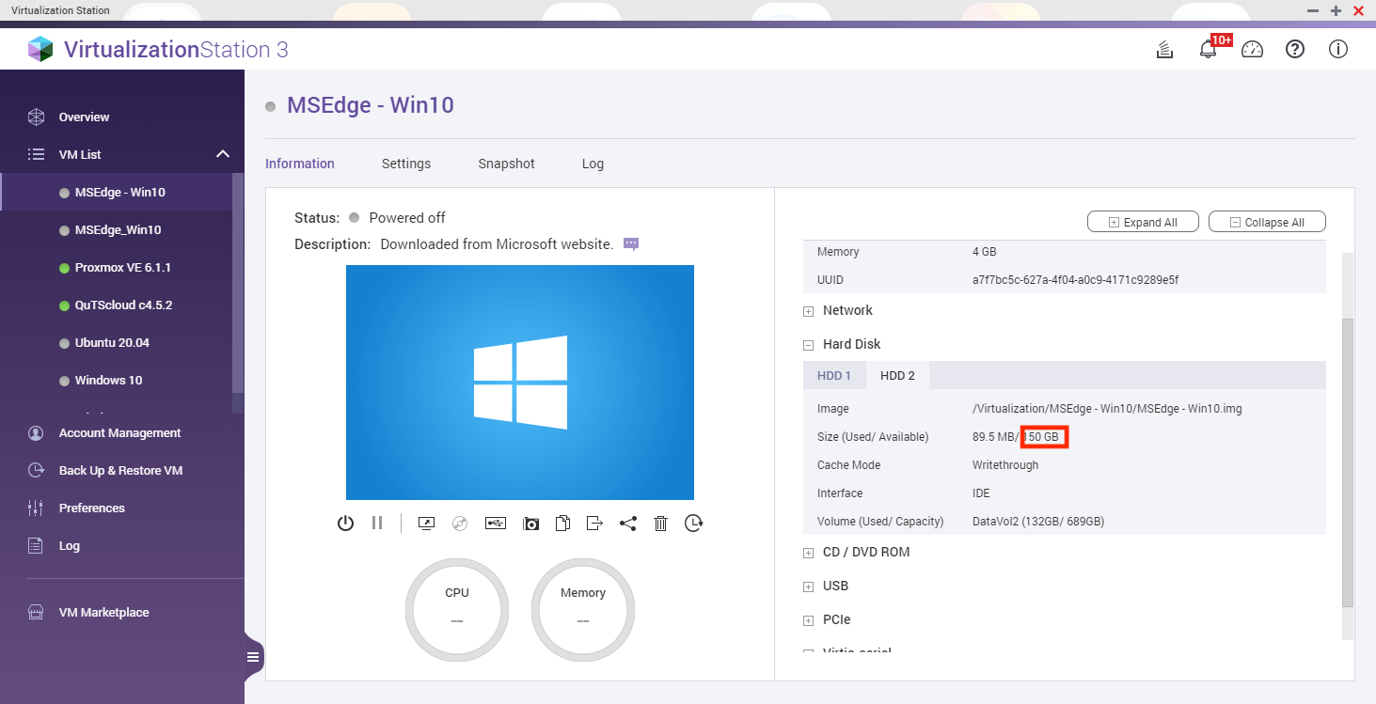Screen dimensions: 1376x704
Task: Toggle sidebar with hamburger handle
Action: tap(253, 657)
